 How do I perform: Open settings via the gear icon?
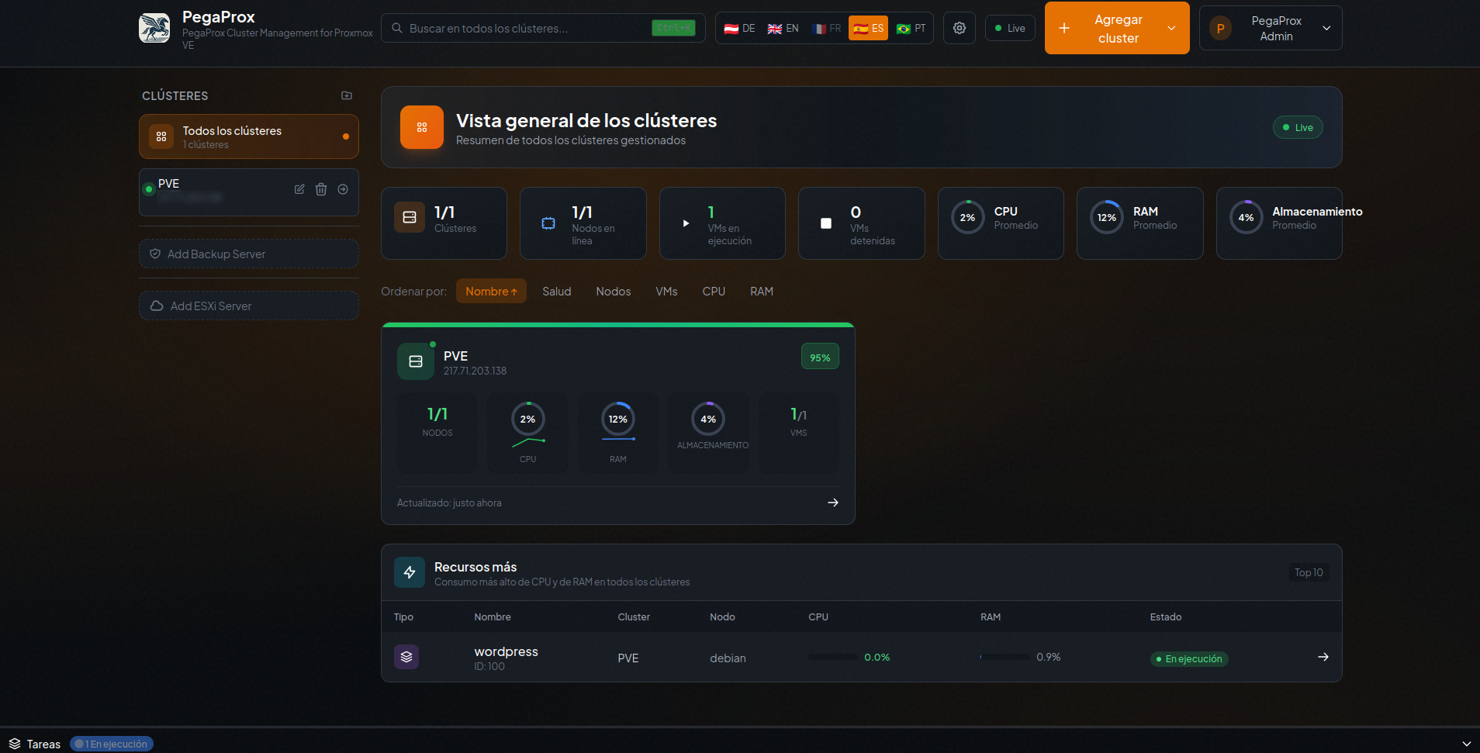click(x=960, y=28)
